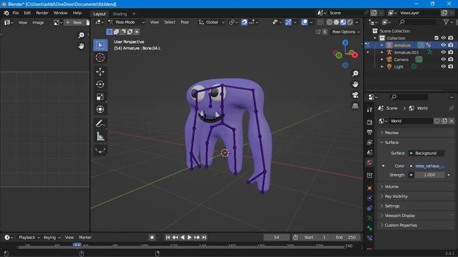Click the viewport pan hand icon
The image size is (458, 257).
coord(355,84)
